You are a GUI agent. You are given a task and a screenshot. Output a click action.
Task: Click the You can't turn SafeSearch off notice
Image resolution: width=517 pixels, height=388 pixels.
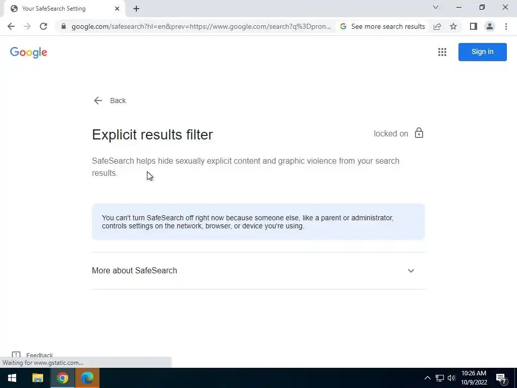pos(258,222)
